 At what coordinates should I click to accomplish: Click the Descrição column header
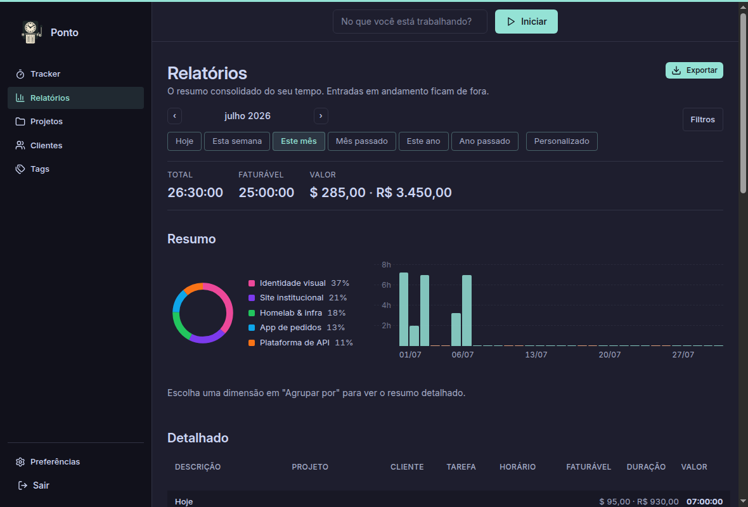(198, 467)
